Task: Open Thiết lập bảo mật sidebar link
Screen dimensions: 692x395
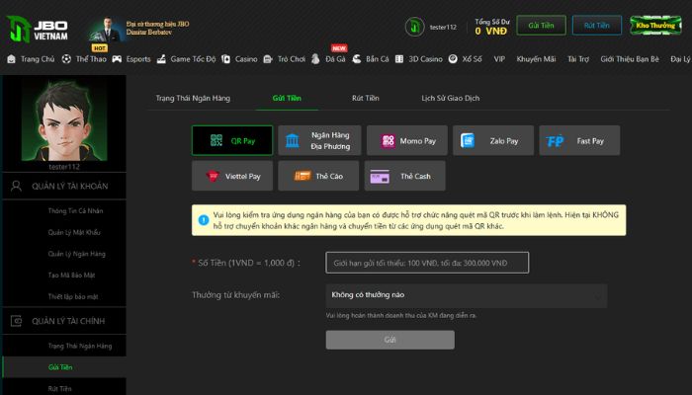Action: coord(73,296)
